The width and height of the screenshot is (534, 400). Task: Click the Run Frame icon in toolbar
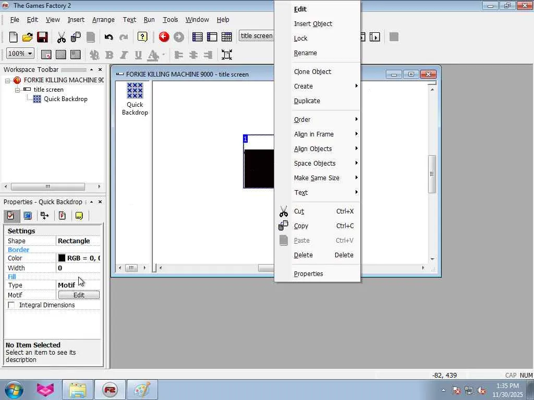374,37
